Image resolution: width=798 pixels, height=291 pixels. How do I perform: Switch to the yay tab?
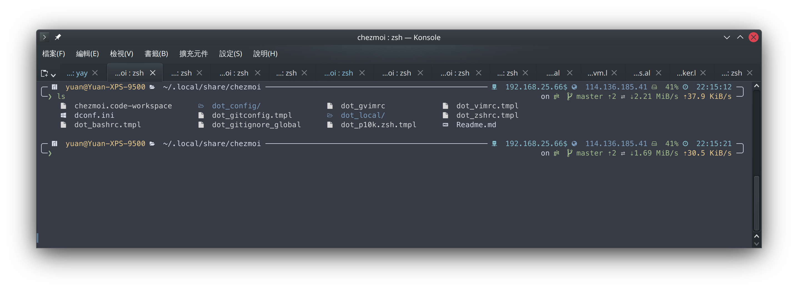tap(77, 73)
